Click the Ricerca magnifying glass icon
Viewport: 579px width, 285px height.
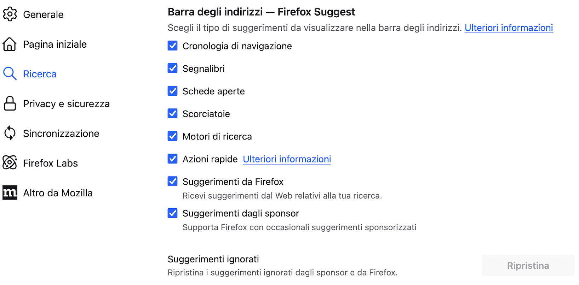10,73
